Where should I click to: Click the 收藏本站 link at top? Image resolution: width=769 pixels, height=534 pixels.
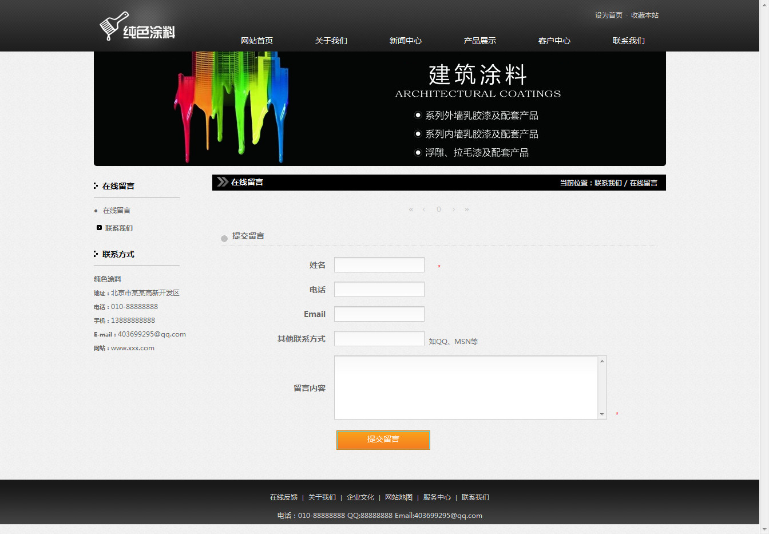pyautogui.click(x=645, y=15)
